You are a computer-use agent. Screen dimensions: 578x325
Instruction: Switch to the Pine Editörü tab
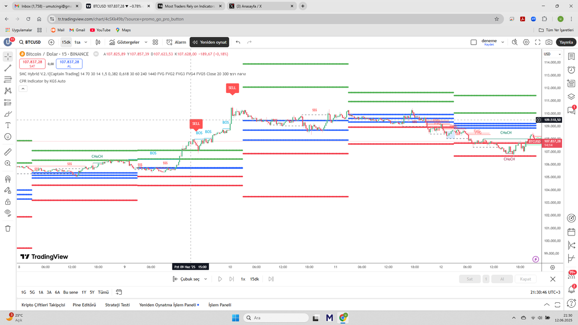click(x=84, y=305)
